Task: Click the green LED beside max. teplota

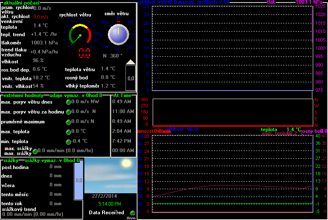Action: (68, 132)
